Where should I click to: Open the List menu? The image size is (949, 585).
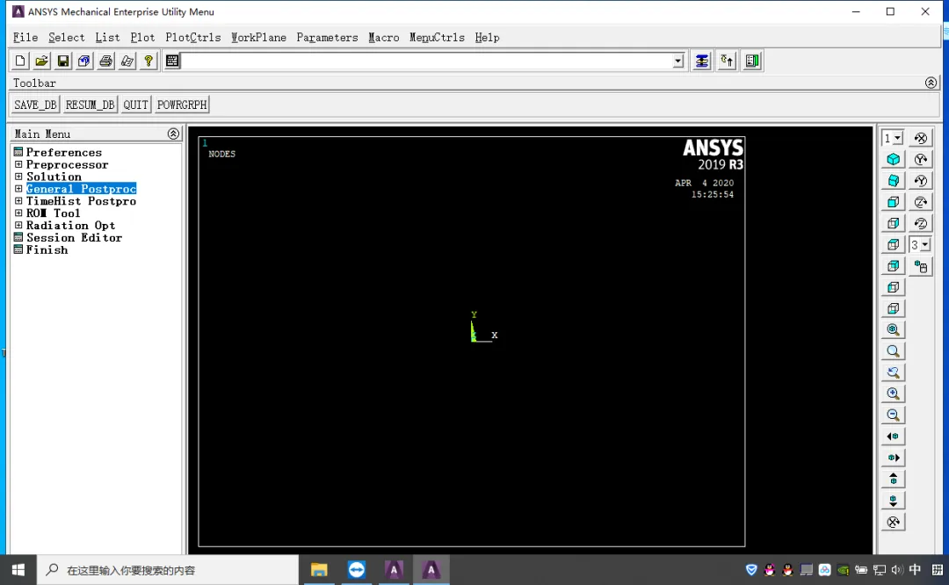(x=108, y=38)
